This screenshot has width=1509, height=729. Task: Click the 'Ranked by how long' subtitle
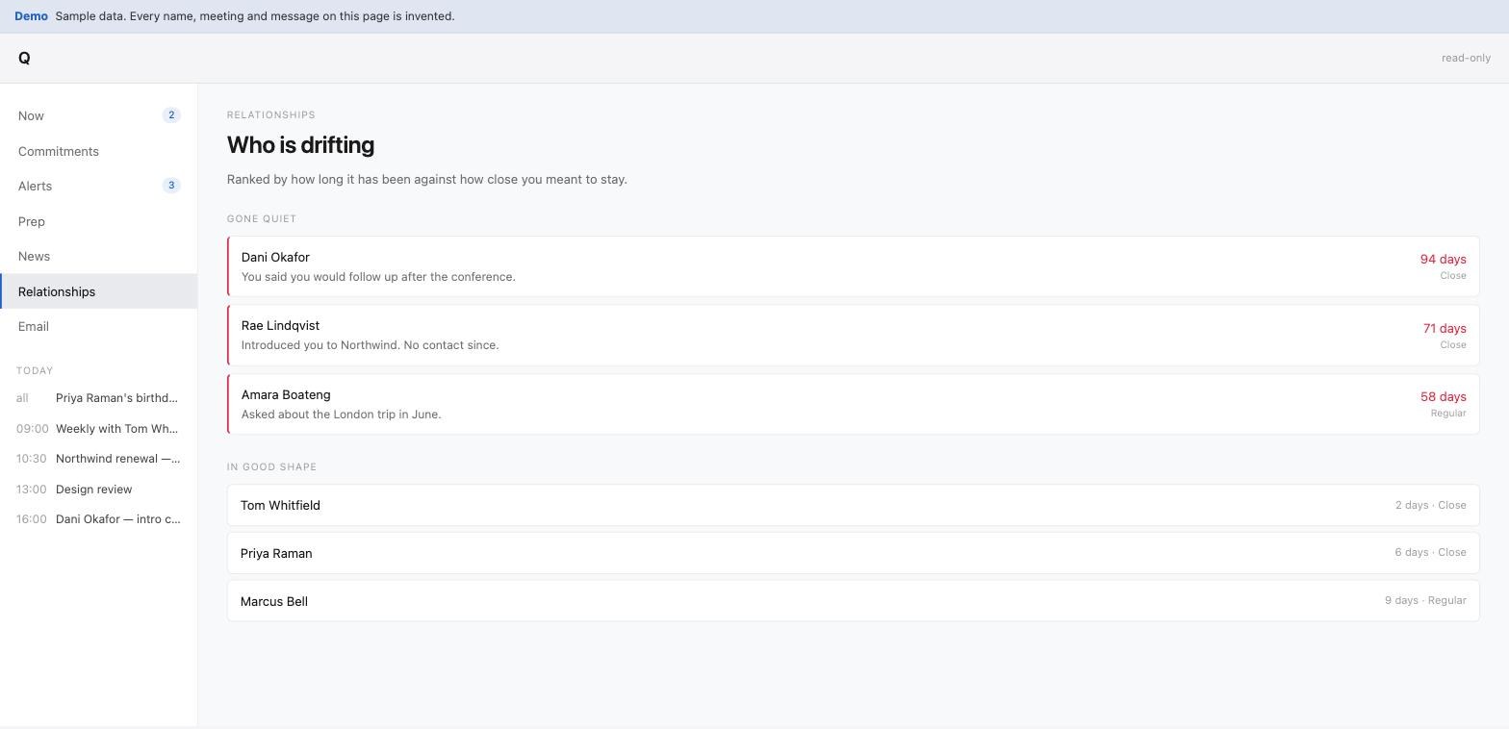[x=427, y=179]
